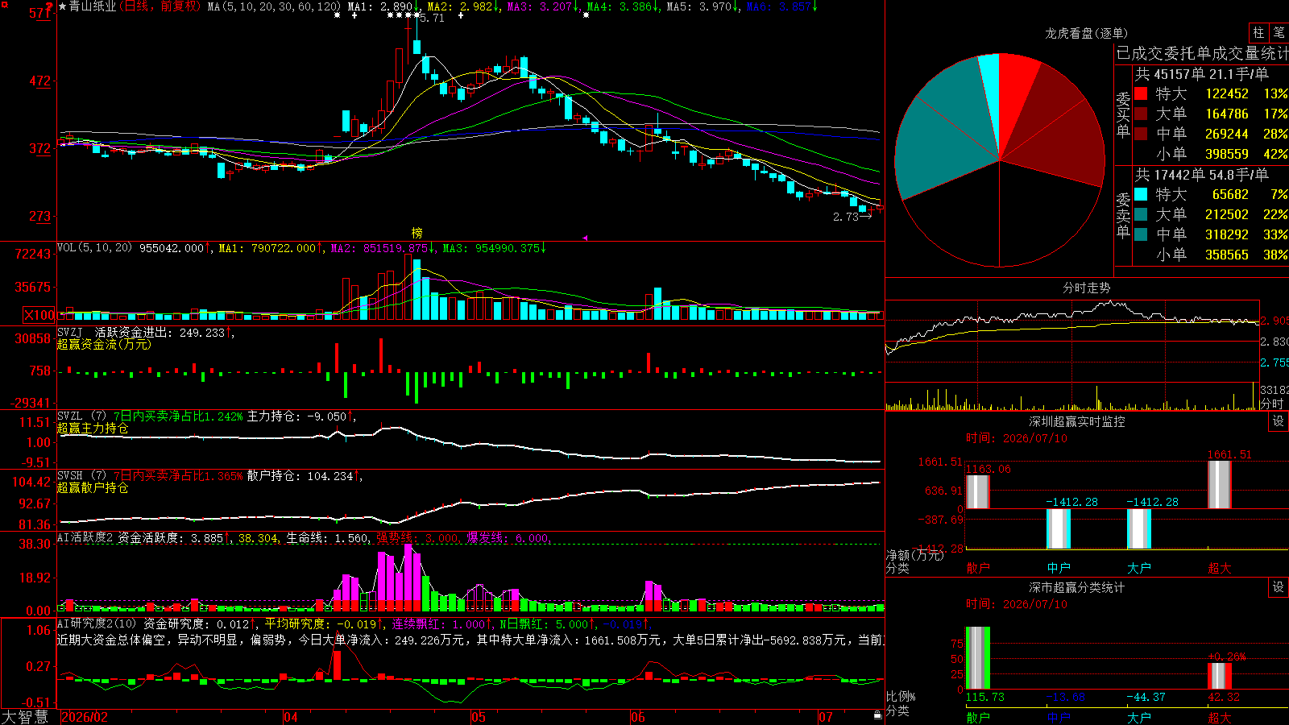
Task: Select the SVSH (7) indicator label
Action: (x=81, y=476)
